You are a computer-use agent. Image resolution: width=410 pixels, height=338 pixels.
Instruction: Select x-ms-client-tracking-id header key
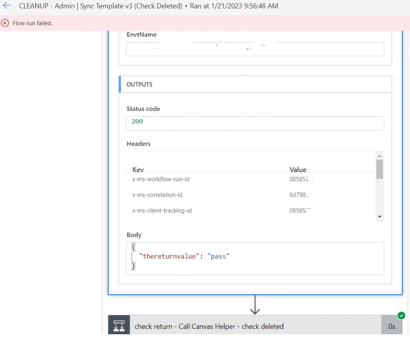tap(162, 211)
